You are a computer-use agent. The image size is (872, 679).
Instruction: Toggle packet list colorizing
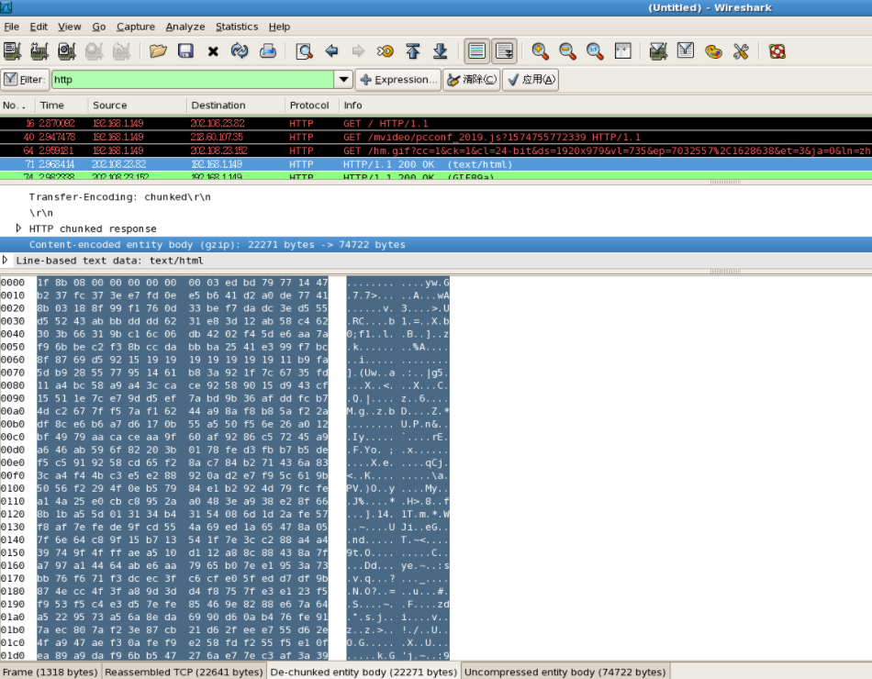476,51
